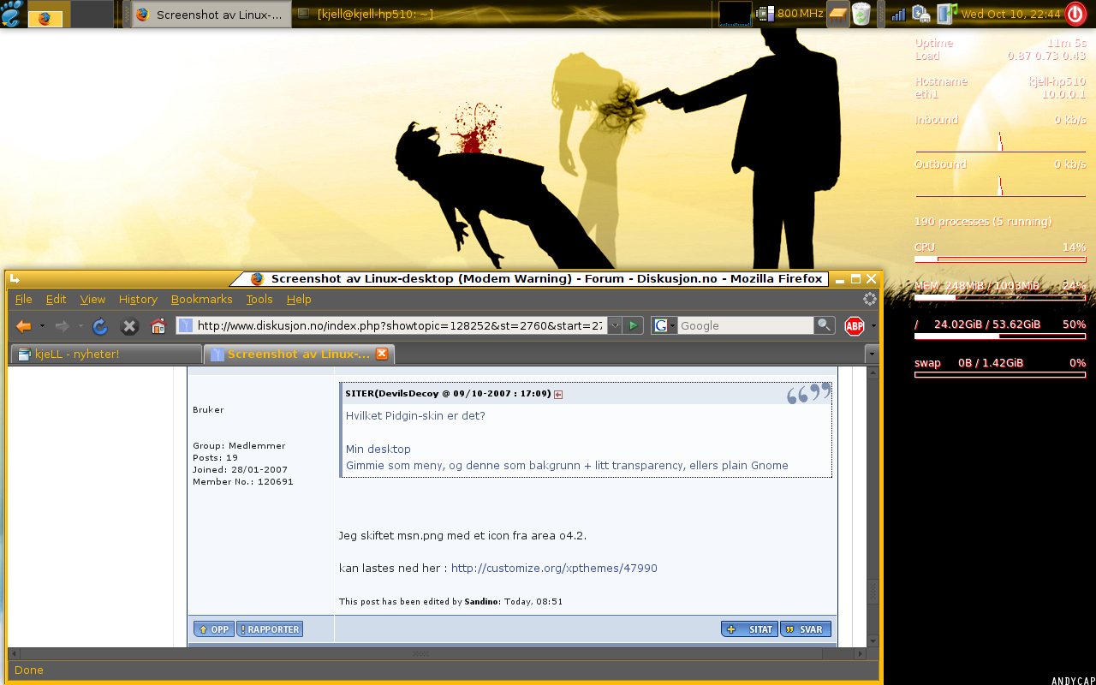
Task: Go to the home page
Action: tap(158, 325)
